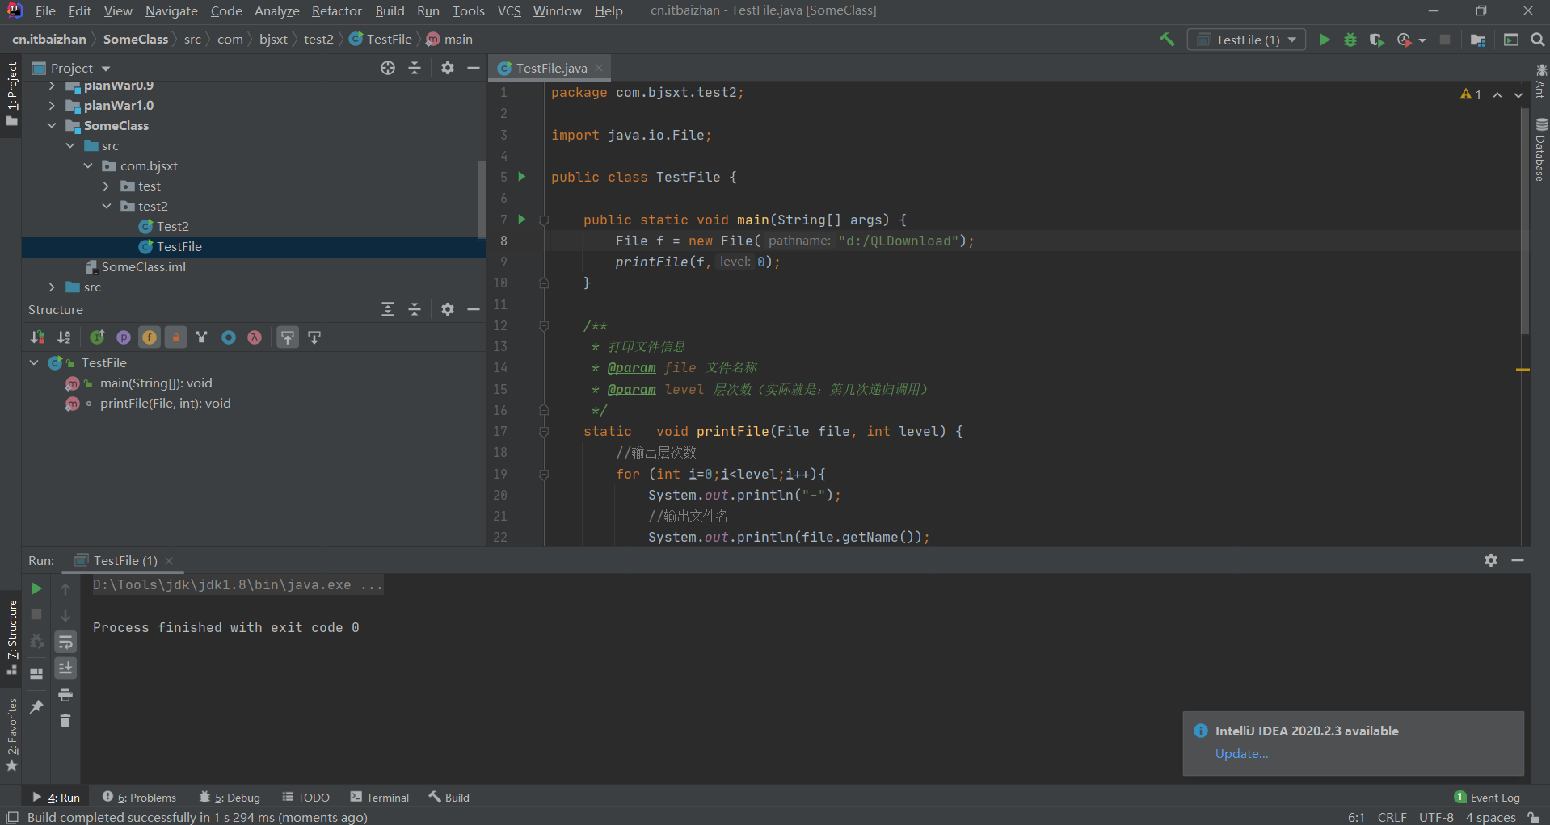Toggle Soft-Wrap in Run console

pos(65,642)
